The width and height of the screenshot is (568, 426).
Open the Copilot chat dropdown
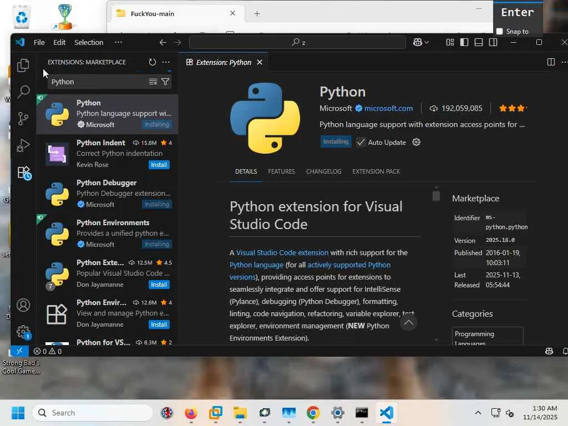click(x=421, y=42)
